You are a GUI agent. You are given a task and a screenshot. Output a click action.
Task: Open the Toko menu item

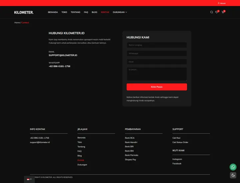[x=64, y=12]
